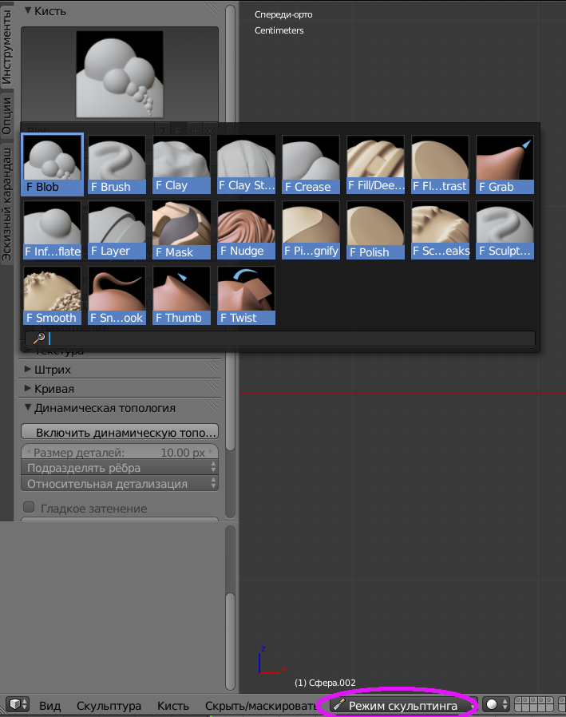Screen dimensions: 566x717
Task: Open Относительная детализация dropdown
Action: pos(120,483)
